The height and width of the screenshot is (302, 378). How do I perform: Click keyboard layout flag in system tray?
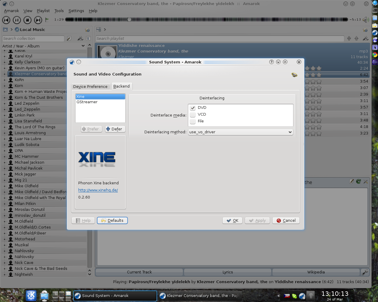pos(287,296)
